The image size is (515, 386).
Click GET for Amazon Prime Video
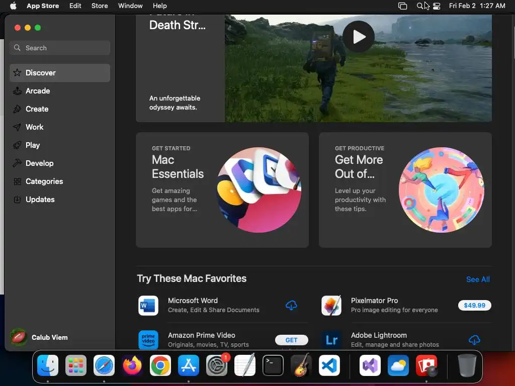tap(291, 340)
